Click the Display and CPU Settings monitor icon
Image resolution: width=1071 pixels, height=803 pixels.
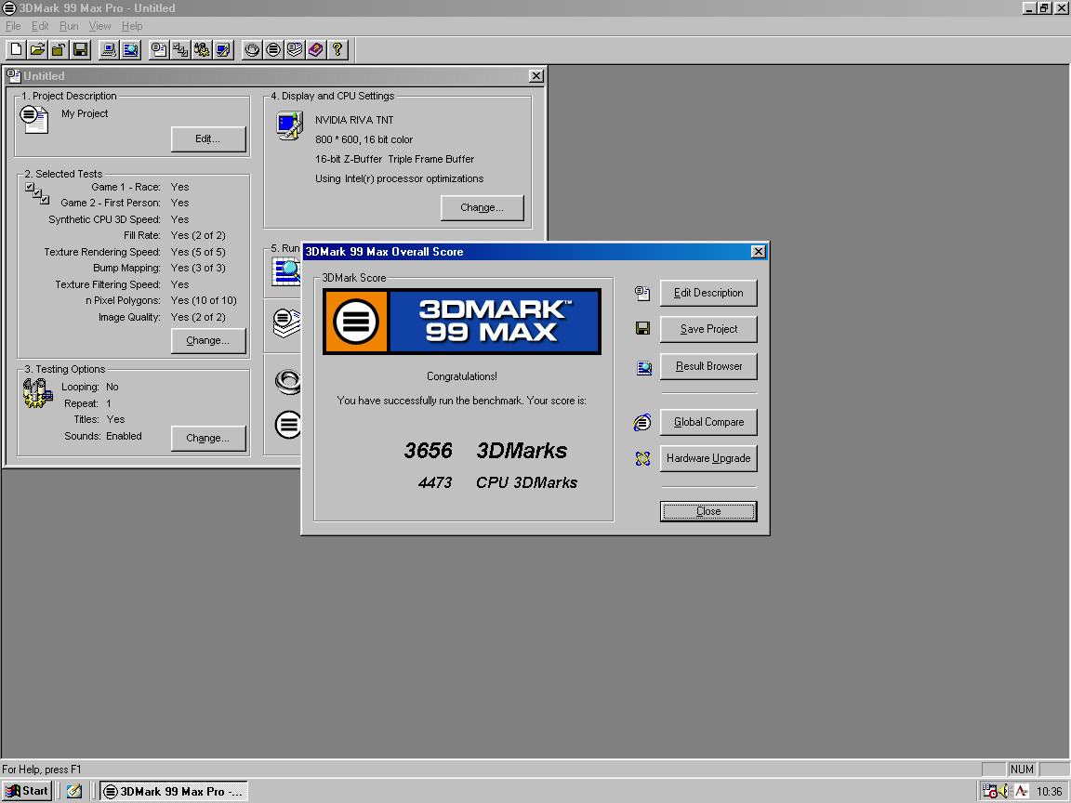[290, 125]
